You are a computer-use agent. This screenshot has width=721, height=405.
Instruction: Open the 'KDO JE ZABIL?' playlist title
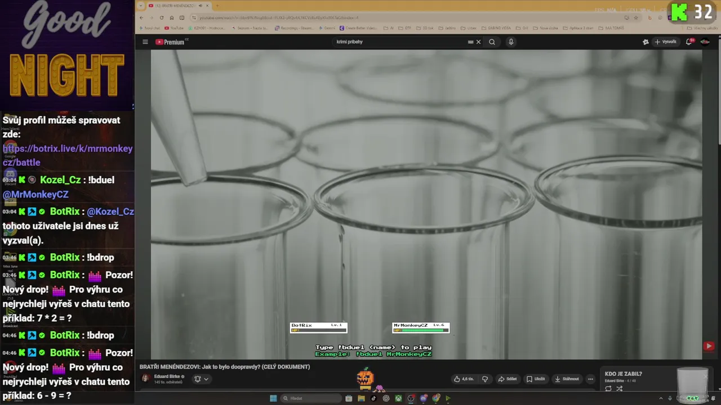tap(624, 373)
